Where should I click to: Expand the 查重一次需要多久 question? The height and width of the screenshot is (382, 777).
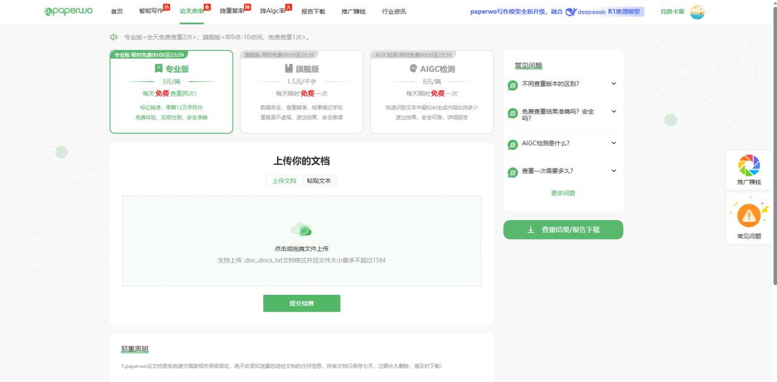[x=614, y=171]
